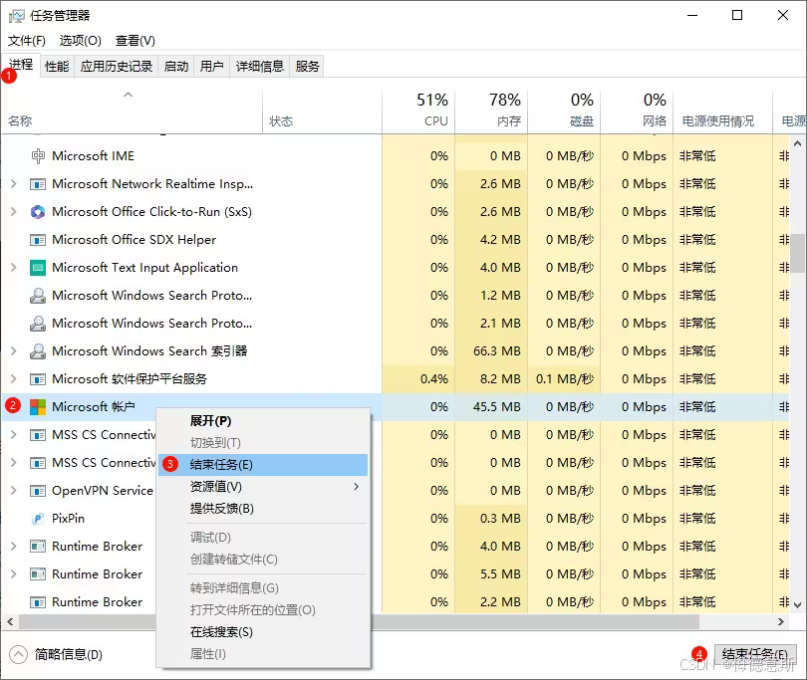Click the horizontal scrollbar right arrow
The height and width of the screenshot is (680, 807).
pos(781,622)
